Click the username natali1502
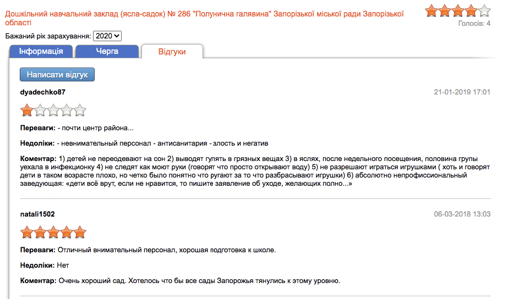The width and height of the screenshot is (530, 299). tap(37, 214)
